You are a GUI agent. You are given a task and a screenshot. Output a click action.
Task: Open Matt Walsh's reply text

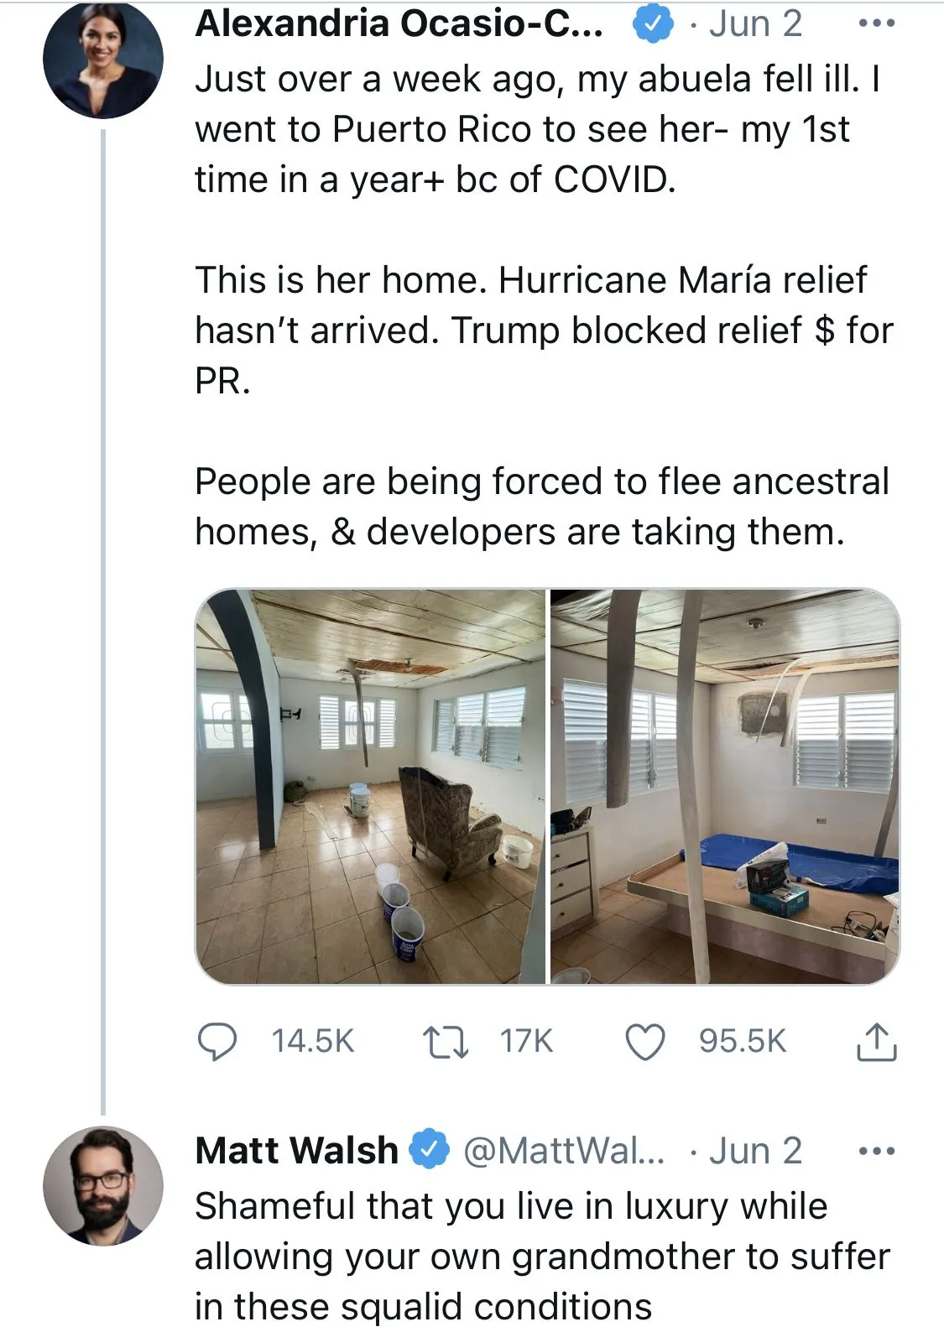coord(541,1256)
